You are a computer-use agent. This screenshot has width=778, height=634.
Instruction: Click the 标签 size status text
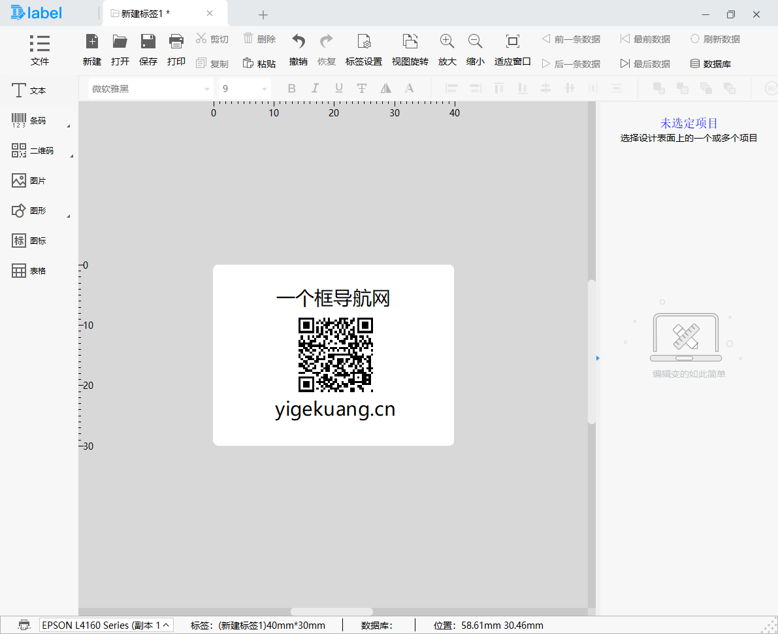258,626
